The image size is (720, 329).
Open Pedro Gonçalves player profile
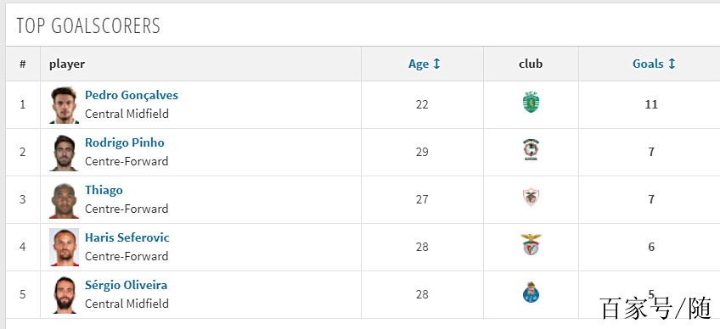132,96
